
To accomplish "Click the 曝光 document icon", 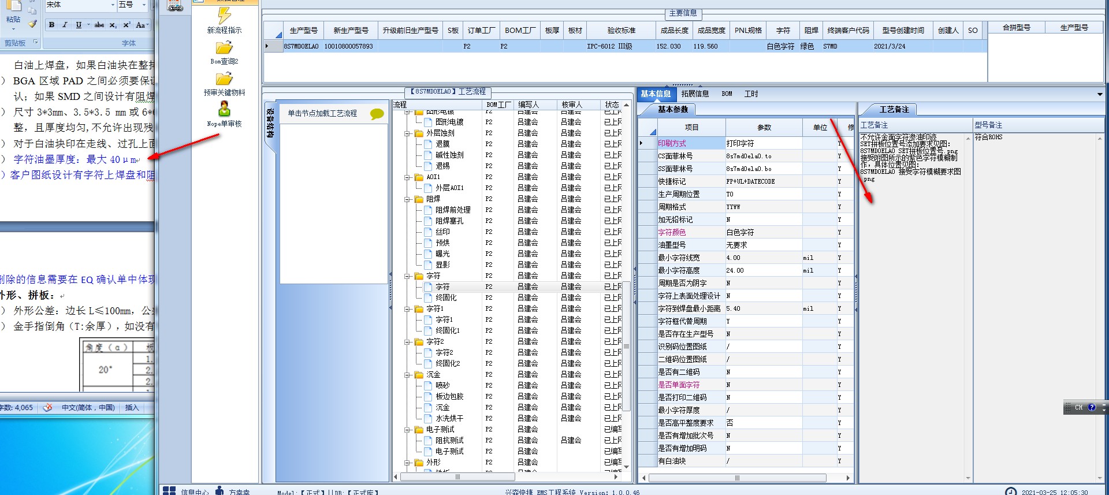I will tap(429, 254).
